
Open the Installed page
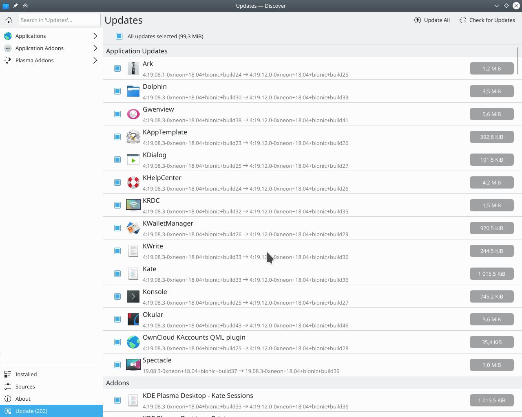51,374
